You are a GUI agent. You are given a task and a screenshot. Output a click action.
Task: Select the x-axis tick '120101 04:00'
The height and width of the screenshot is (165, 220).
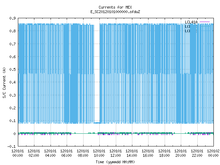point(50,153)
